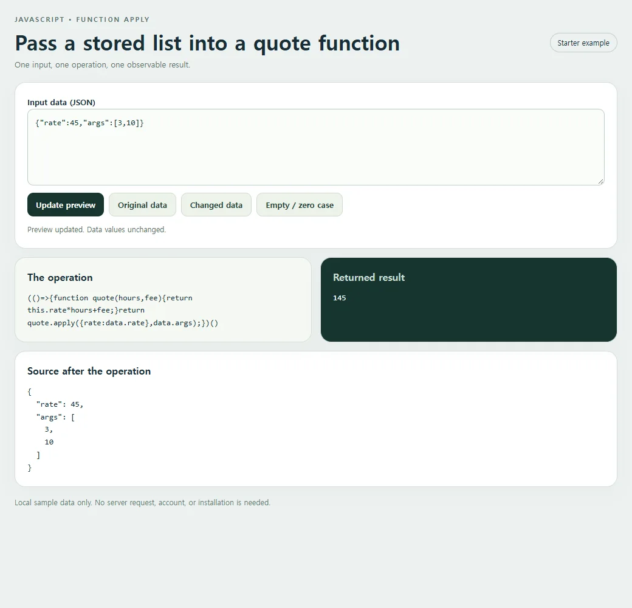Click the '"rate": 45,' output line
Screen dimensions: 632x608
point(60,404)
